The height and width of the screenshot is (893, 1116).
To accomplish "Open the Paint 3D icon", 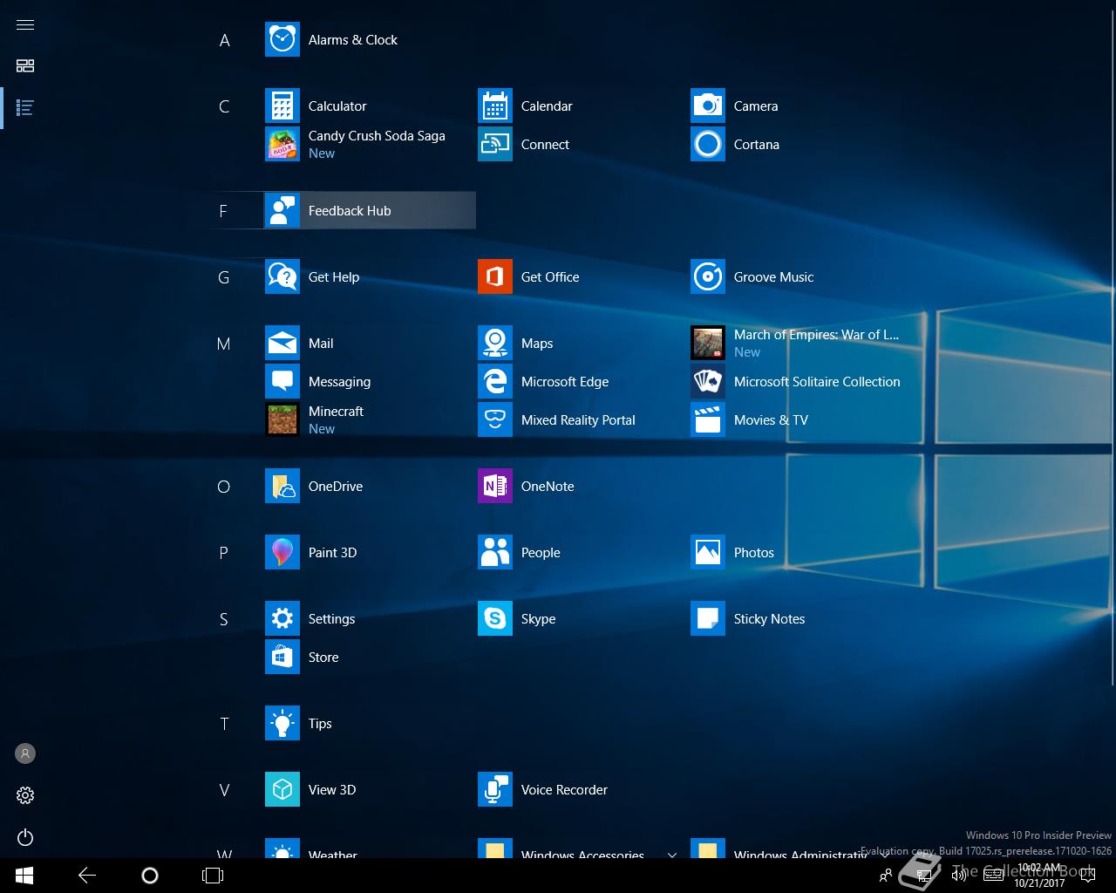I will click(282, 553).
